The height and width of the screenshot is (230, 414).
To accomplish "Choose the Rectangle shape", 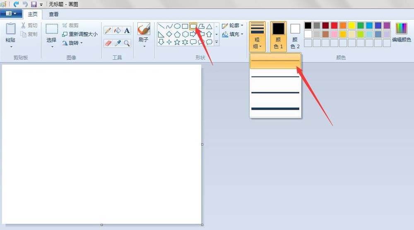I will pyautogui.click(x=185, y=26).
